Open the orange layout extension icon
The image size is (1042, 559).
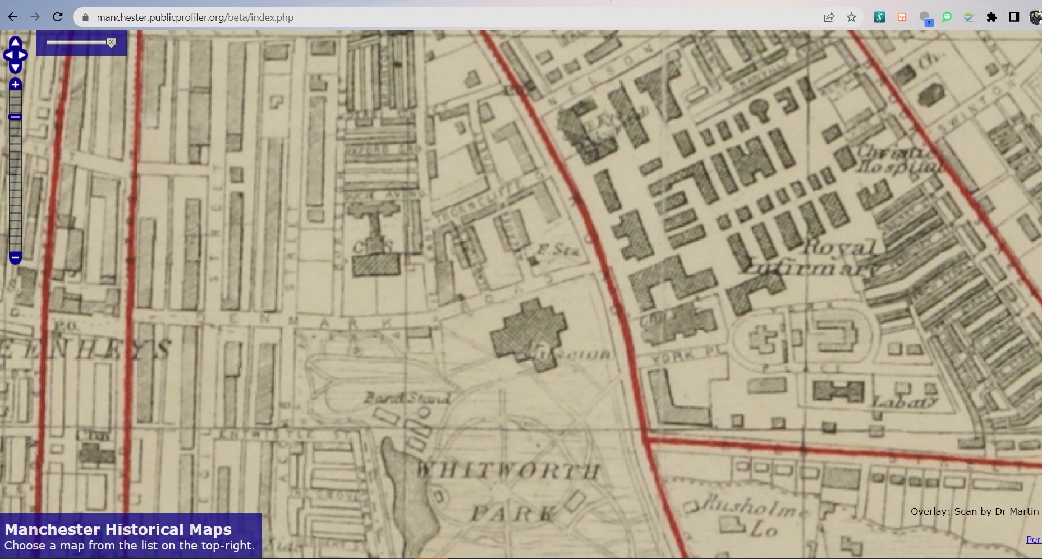click(902, 17)
